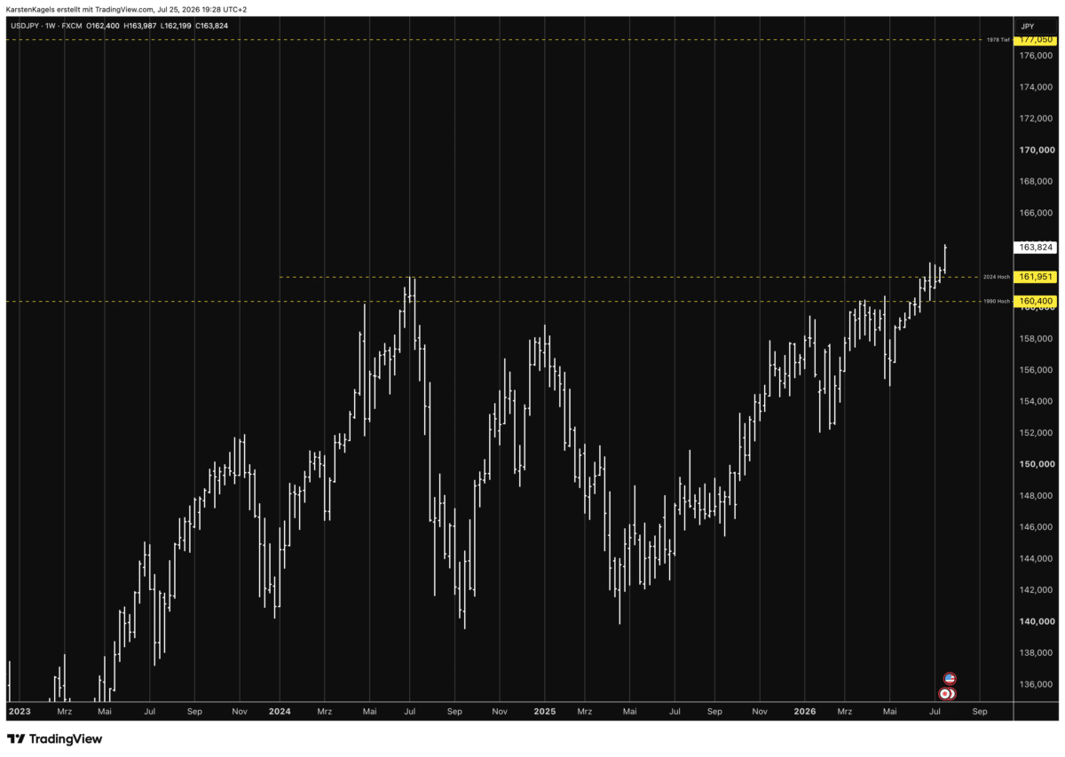Click the 158,000 price axis tick
Viewport: 1065px width, 757px height.
(1036, 338)
